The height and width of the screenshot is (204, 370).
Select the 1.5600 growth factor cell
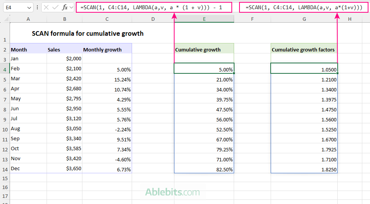[304, 118]
